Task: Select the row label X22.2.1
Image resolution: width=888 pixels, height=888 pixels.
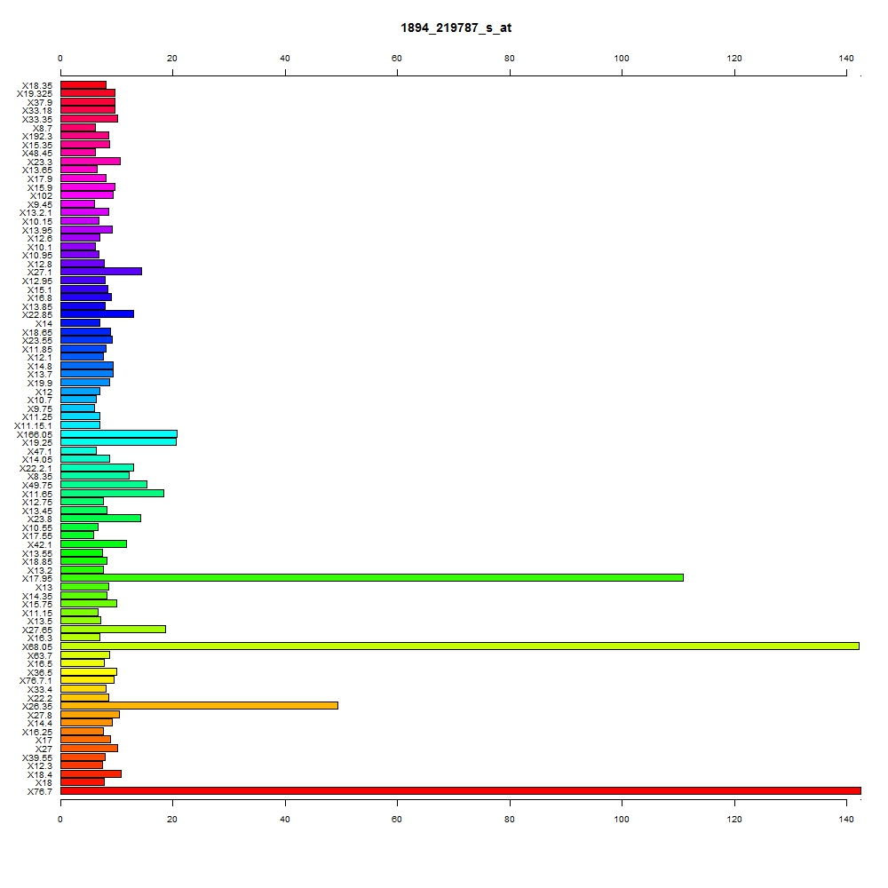Action: coord(36,468)
